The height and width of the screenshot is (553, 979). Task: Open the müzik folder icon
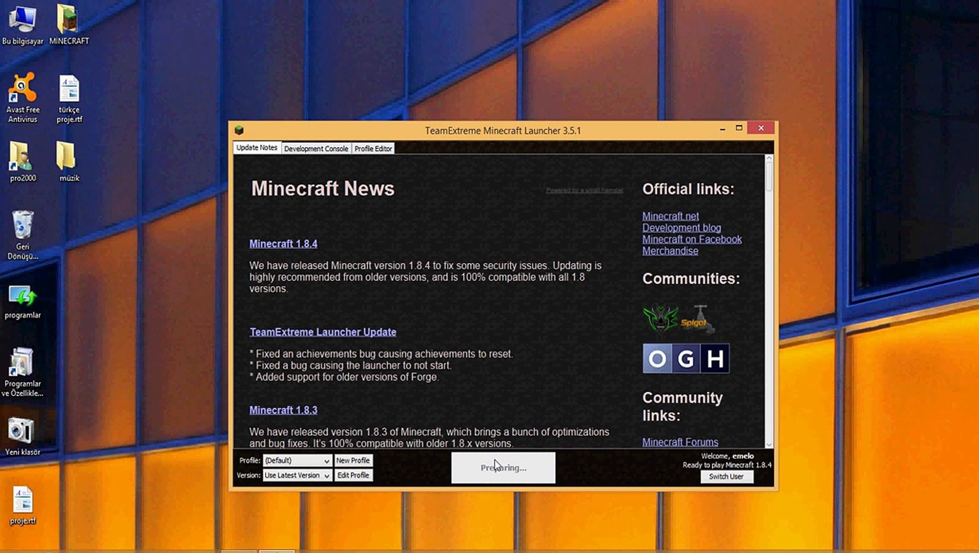(x=69, y=161)
